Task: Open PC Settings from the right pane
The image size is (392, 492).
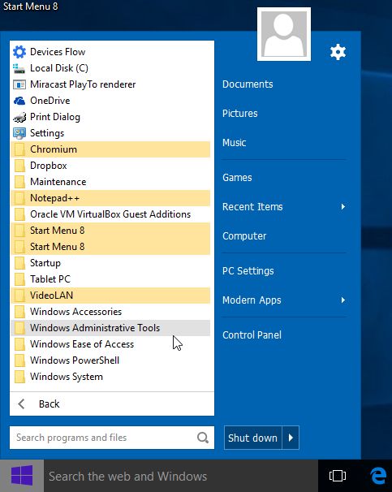Action: point(248,271)
